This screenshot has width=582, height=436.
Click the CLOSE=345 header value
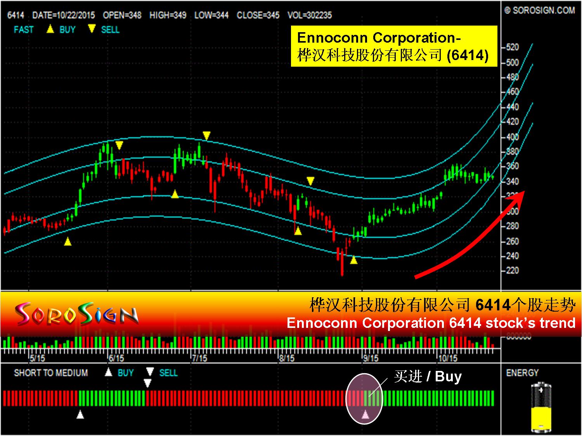[x=258, y=15]
